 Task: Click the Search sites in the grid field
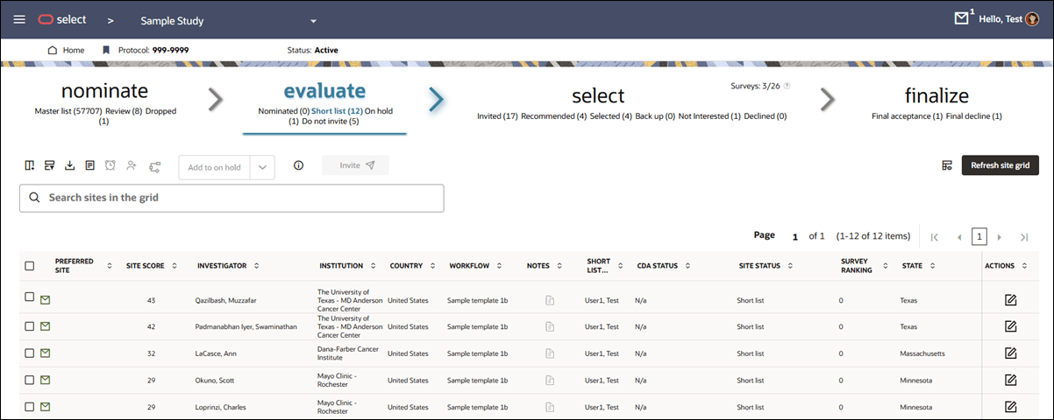coord(231,198)
